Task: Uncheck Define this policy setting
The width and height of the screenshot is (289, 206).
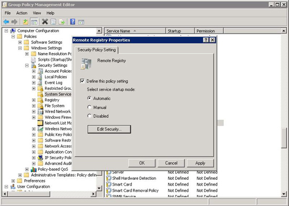Action: pos(82,81)
